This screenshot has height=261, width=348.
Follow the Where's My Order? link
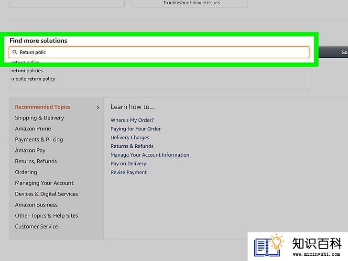[132, 120]
